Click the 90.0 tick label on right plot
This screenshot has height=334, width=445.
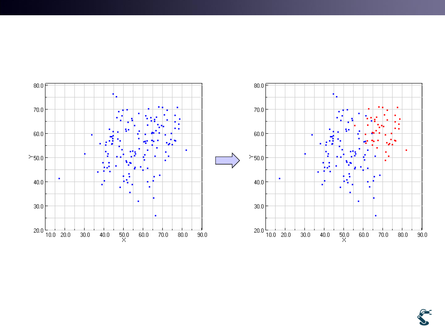[x=422, y=235]
